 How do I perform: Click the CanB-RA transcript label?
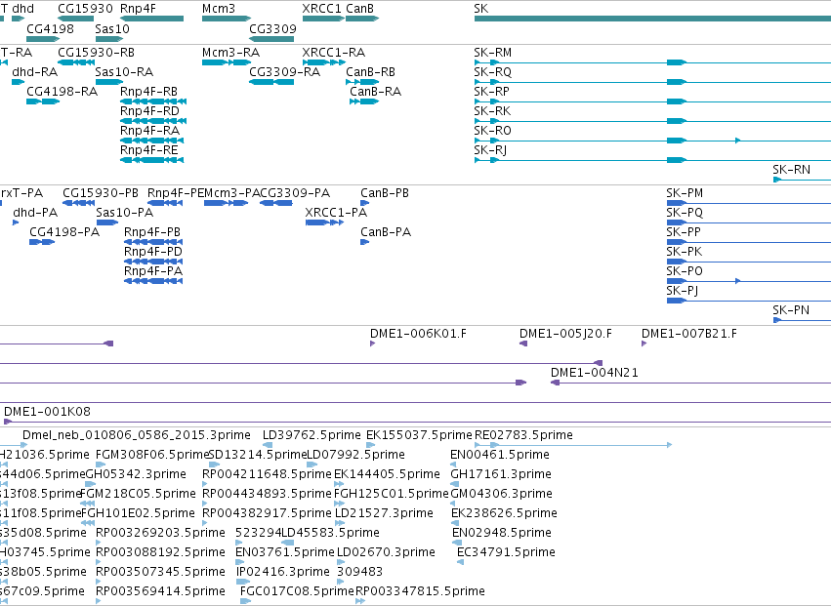point(376,92)
